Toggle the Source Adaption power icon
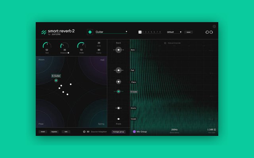Viewport: 254px width, 158px height. click(x=84, y=132)
